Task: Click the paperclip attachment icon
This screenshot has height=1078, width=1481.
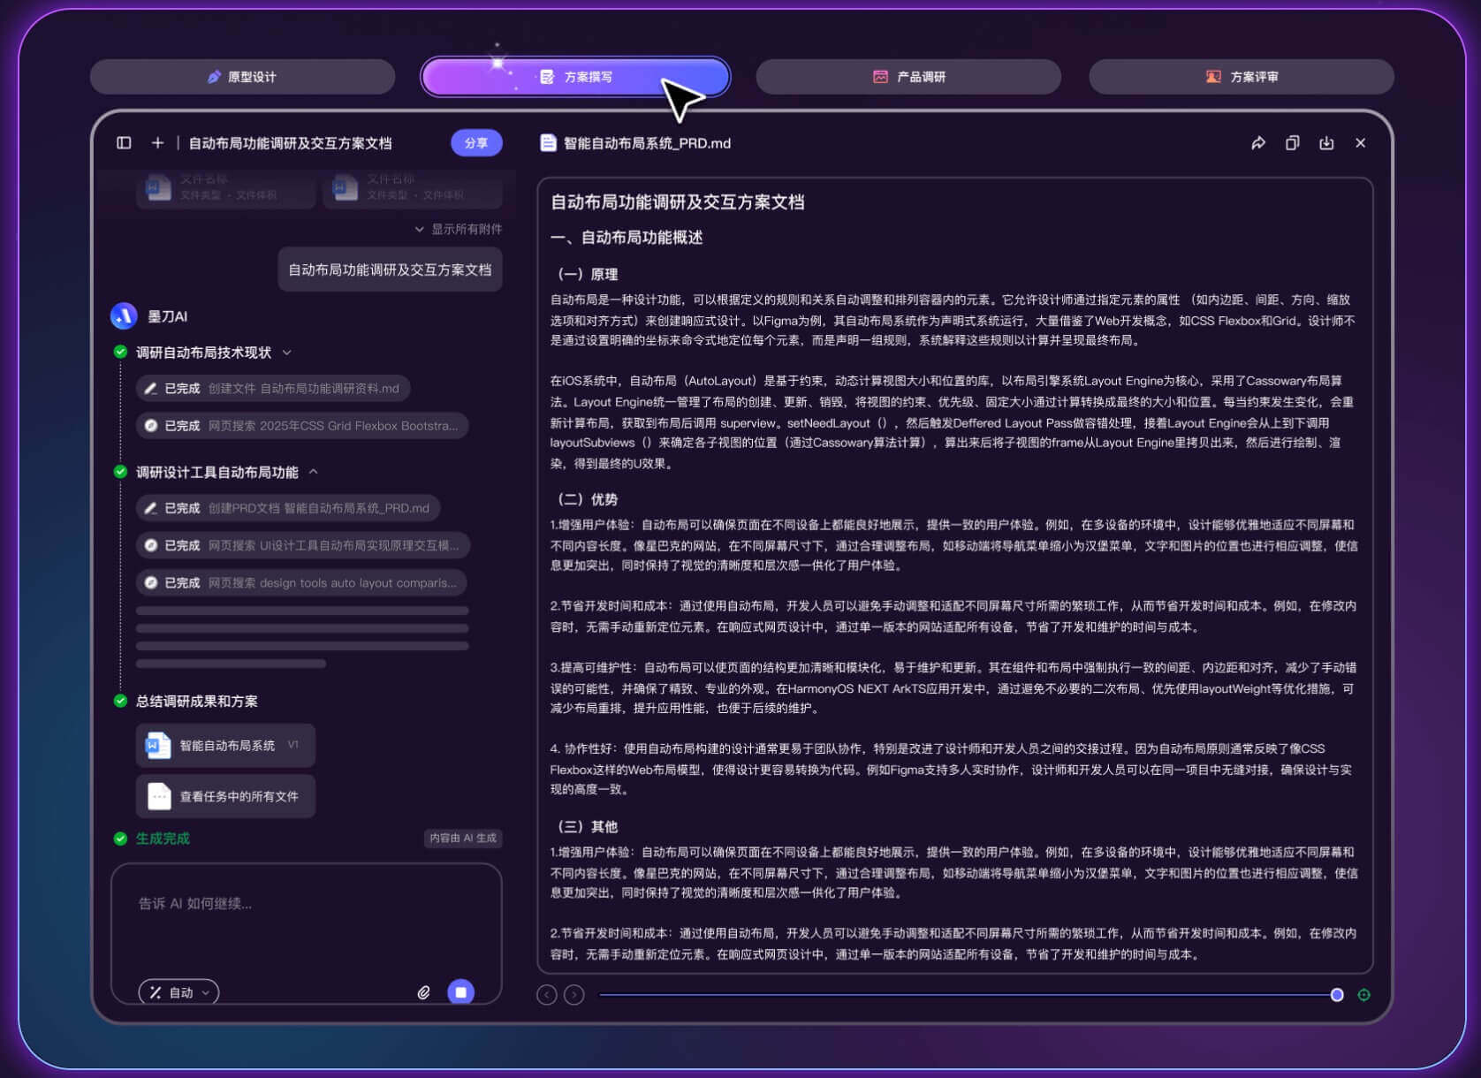Action: [423, 992]
